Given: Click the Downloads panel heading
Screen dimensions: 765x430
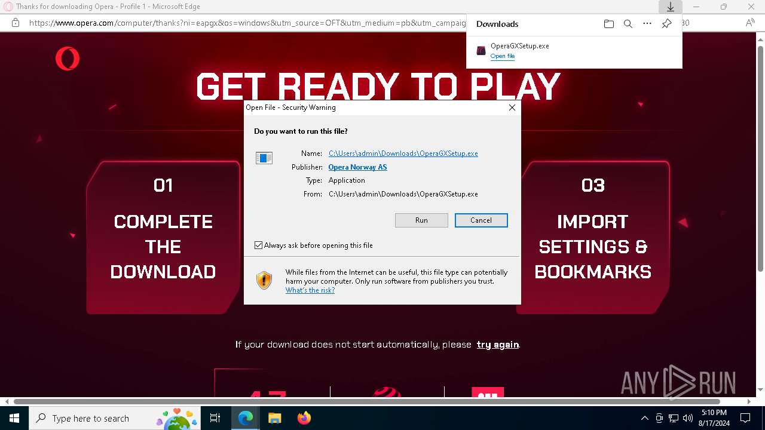Looking at the screenshot, I should [497, 24].
